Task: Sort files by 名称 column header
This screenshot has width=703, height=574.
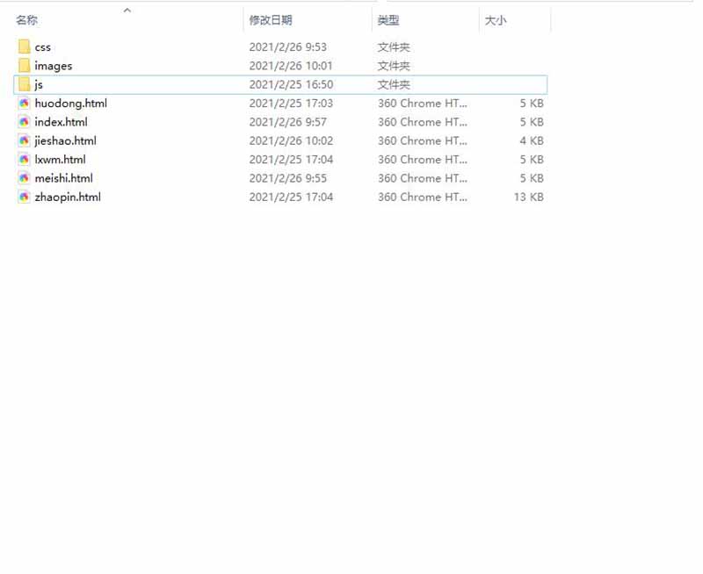Action: 27,20
